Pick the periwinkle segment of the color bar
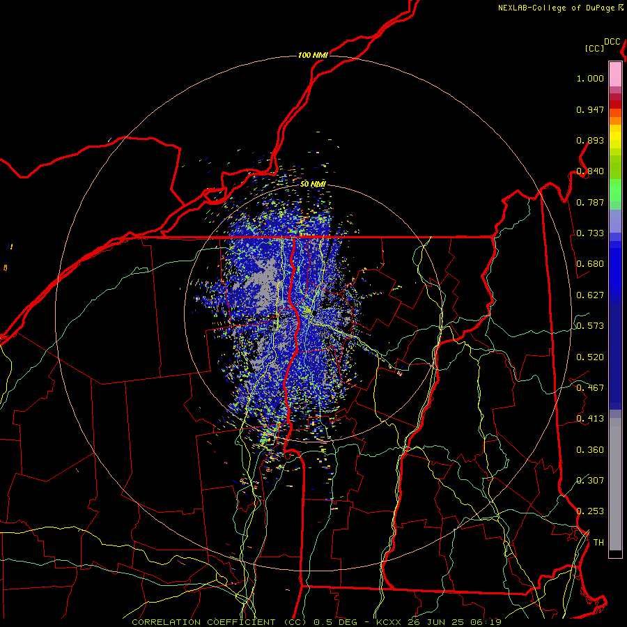The width and height of the screenshot is (627, 627). coord(615,221)
